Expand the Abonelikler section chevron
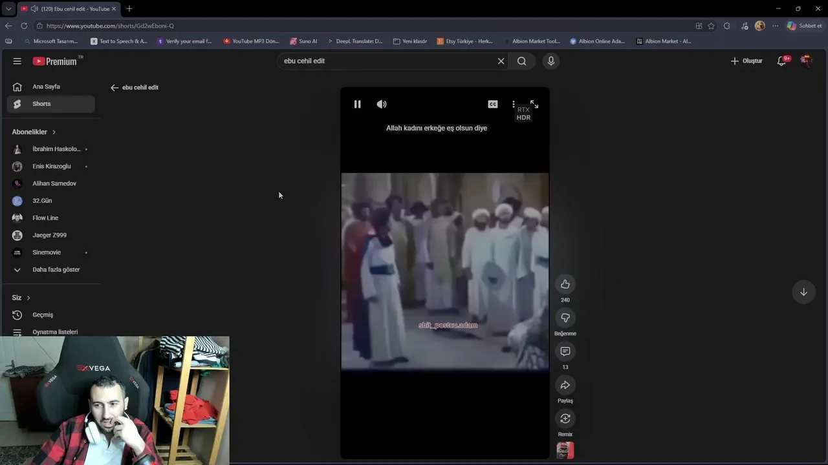 point(54,132)
